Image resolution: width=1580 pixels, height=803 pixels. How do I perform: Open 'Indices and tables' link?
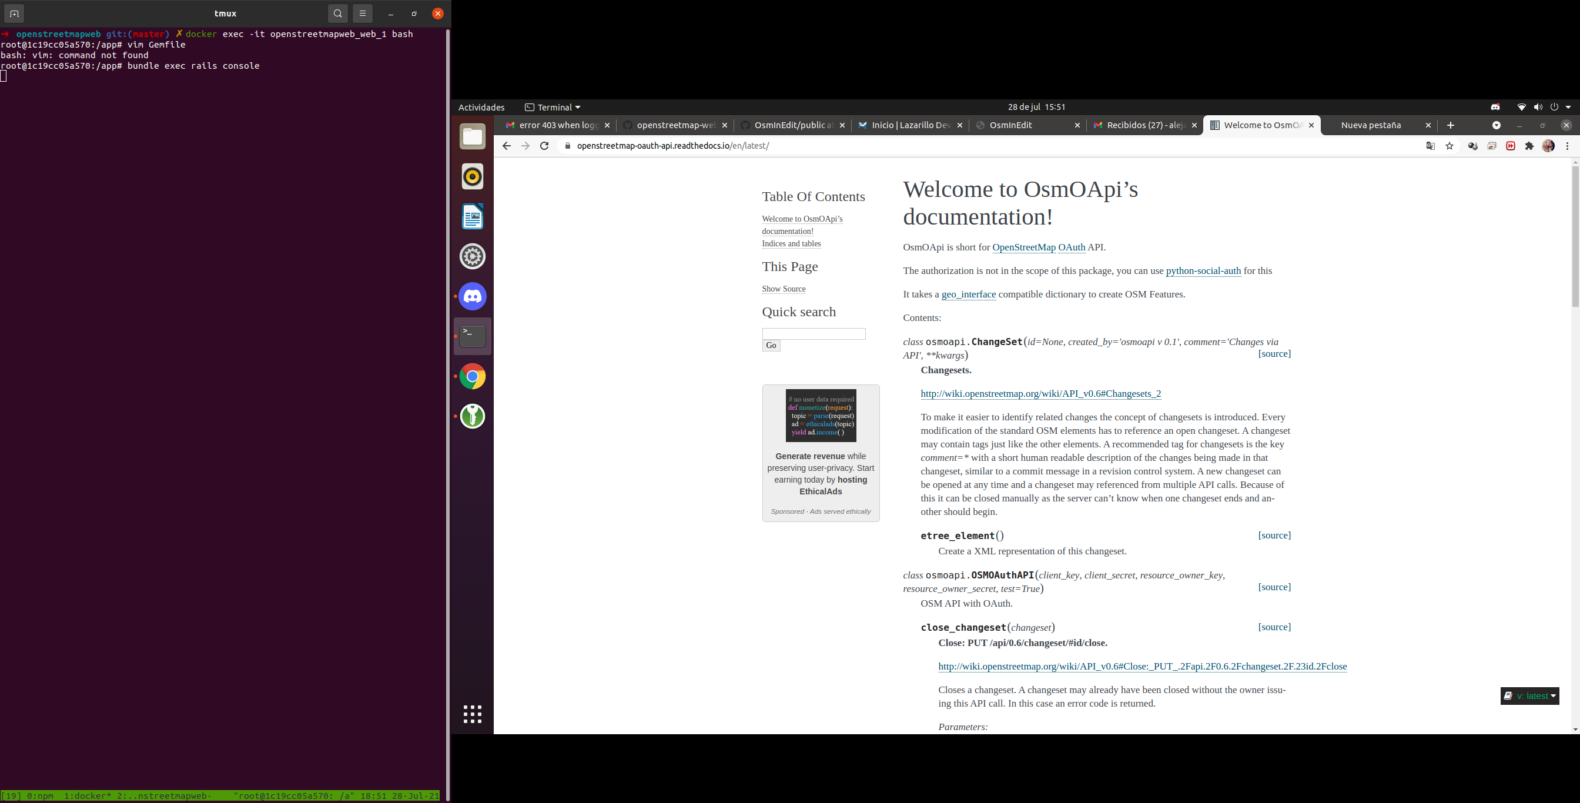791,243
